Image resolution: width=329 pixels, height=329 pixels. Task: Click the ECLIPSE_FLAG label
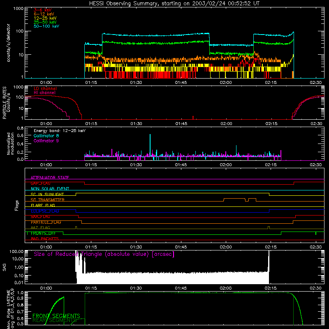click(45, 211)
